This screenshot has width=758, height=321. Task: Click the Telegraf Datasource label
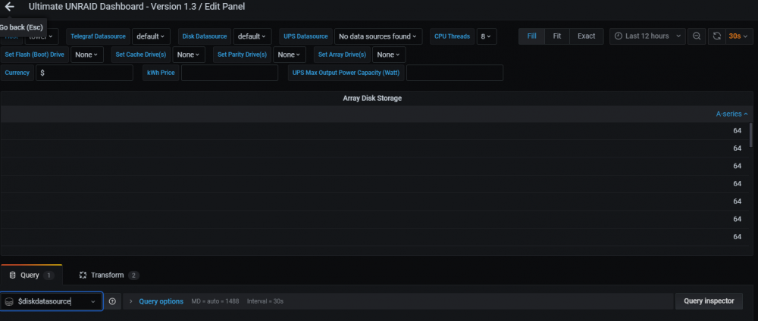click(x=98, y=36)
